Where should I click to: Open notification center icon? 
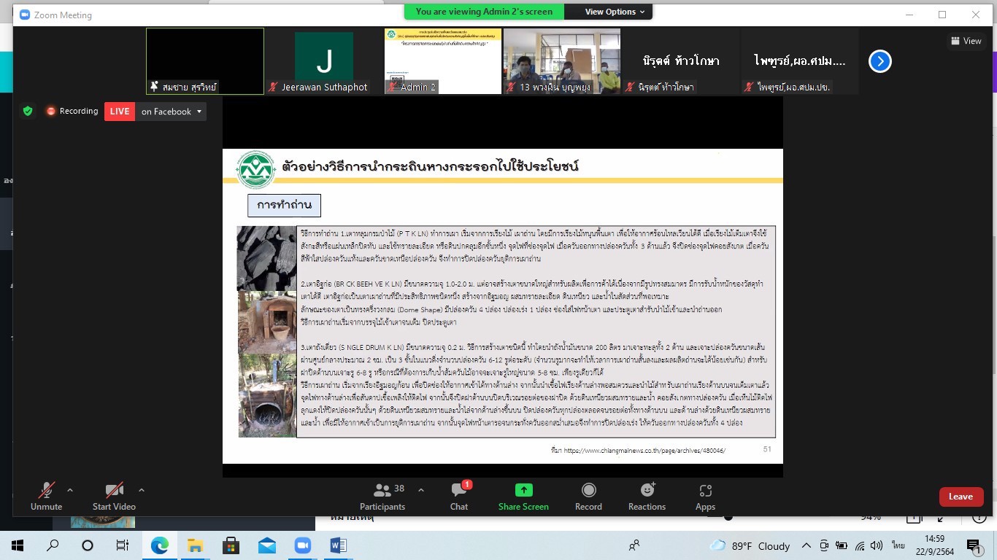pyautogui.click(x=973, y=545)
